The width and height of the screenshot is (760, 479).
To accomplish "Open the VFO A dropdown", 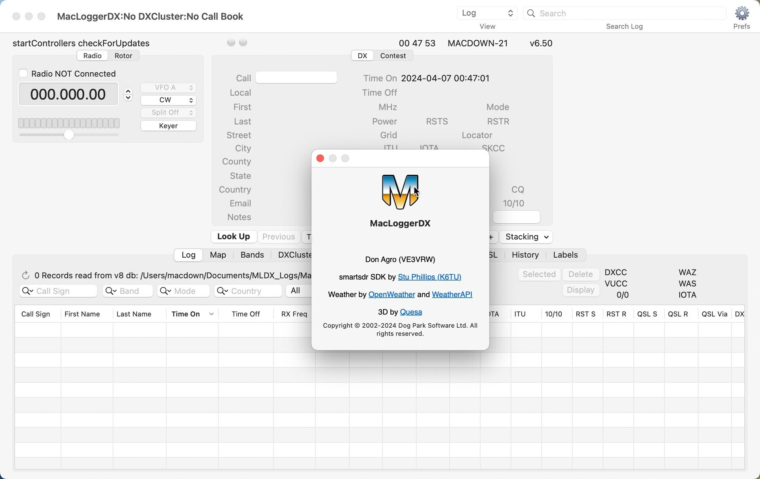I will tap(168, 87).
